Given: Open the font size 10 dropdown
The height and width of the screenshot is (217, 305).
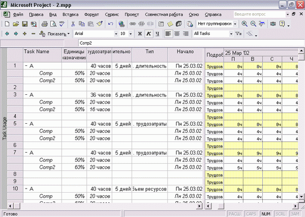Looking at the screenshot, I should pyautogui.click(x=131, y=34).
